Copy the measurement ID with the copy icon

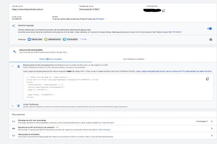pyautogui.click(x=163, y=11)
